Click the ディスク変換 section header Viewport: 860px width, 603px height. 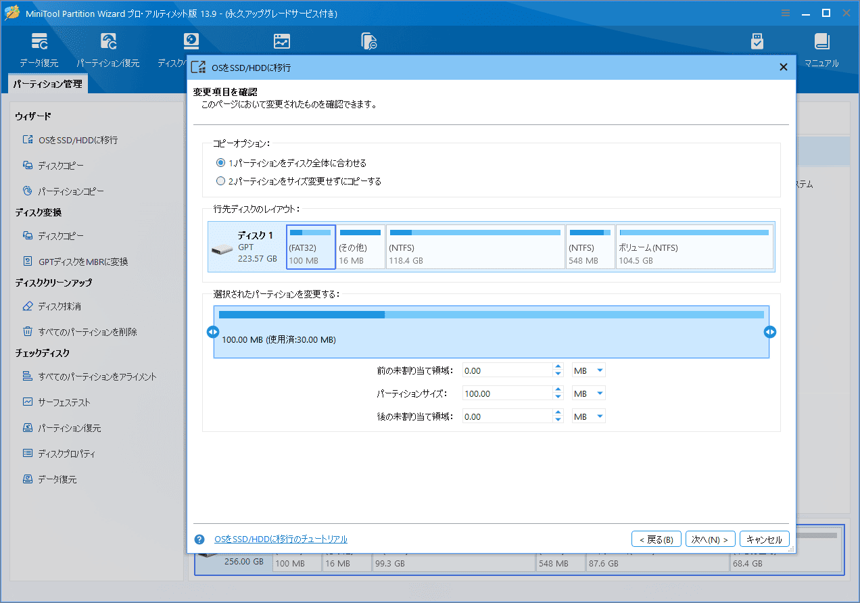(39, 213)
